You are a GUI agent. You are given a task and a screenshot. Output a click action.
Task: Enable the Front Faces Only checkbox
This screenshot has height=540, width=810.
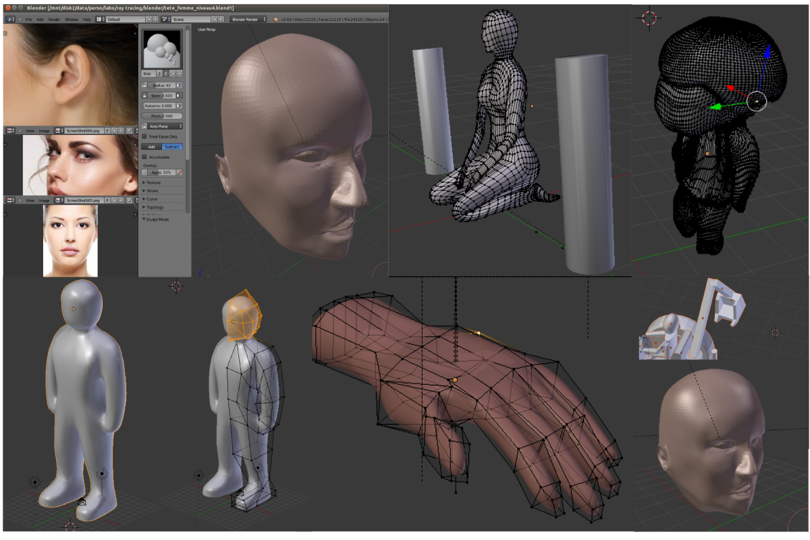pos(144,136)
